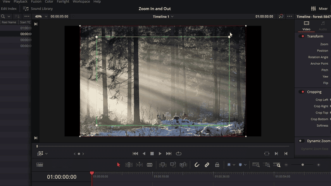Click the Start TC column header

[25, 22]
